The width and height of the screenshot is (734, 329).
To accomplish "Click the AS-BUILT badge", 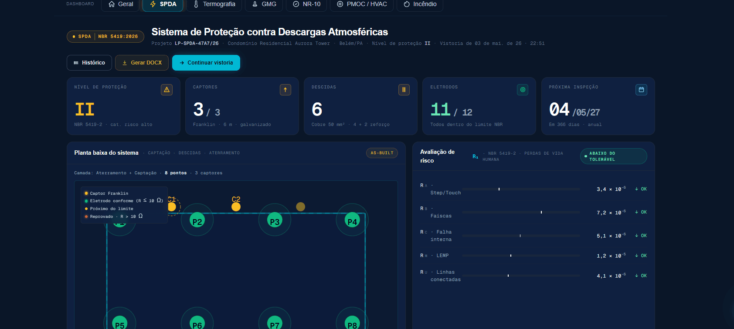I will pyautogui.click(x=382, y=153).
